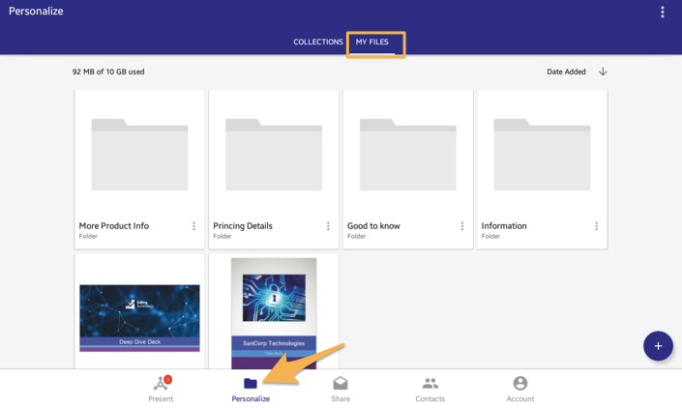682x408 pixels.
Task: Open the SanCorp Technologies document
Action: tap(274, 313)
